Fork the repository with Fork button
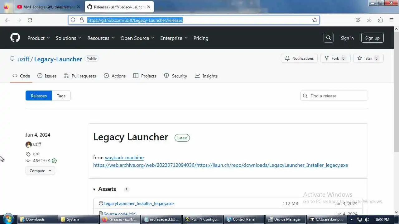Screen dimensions: 399x224 (335, 58)
